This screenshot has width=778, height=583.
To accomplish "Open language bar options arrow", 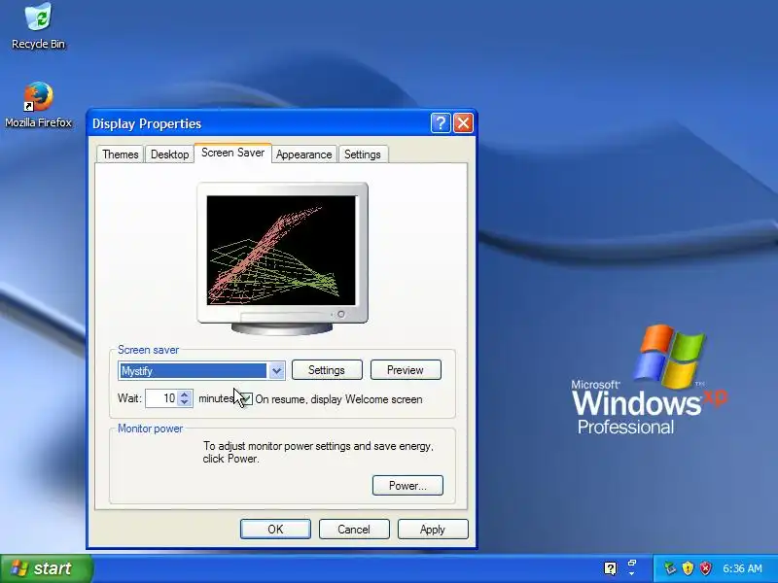I will (631, 573).
